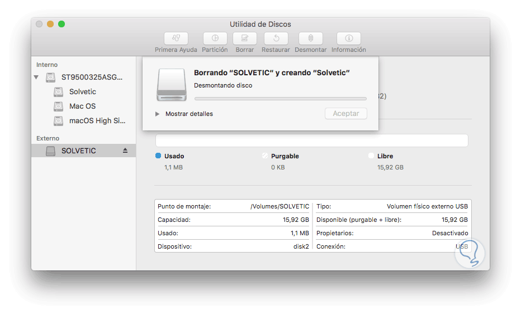Collapse the ST9500325ASG disk tree
Image resolution: width=521 pixels, height=315 pixels.
point(37,77)
